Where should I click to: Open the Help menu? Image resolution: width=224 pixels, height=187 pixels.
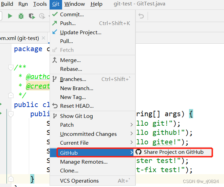[x=96, y=4]
